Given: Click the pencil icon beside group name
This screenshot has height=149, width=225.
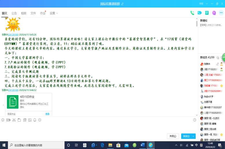Looking at the screenshot, I should (x=122, y=4).
